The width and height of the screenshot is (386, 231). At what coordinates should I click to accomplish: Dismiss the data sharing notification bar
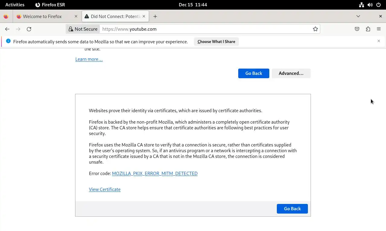click(379, 41)
